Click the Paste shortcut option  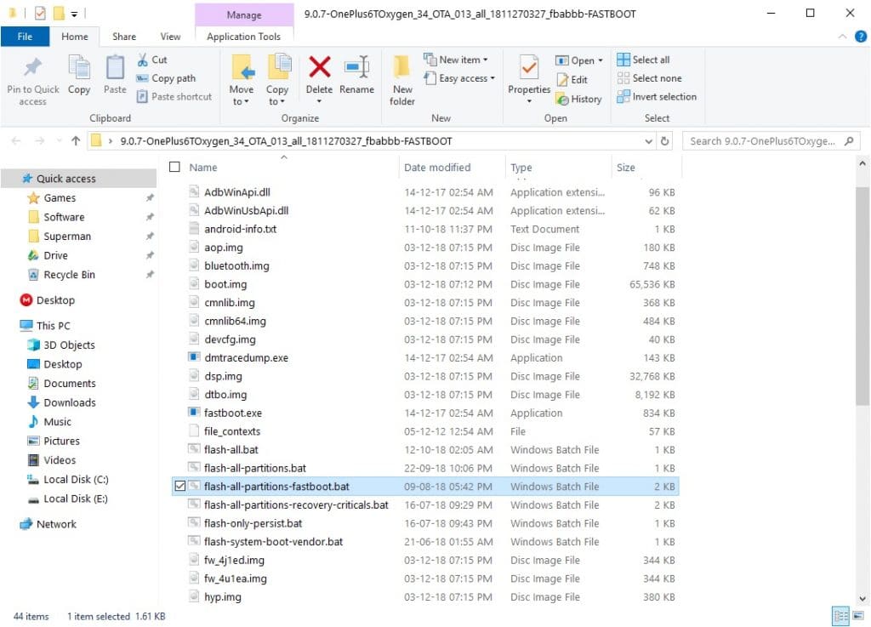pyautogui.click(x=174, y=97)
